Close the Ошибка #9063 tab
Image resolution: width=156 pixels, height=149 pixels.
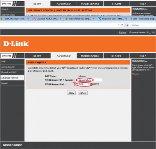pos(61,19)
